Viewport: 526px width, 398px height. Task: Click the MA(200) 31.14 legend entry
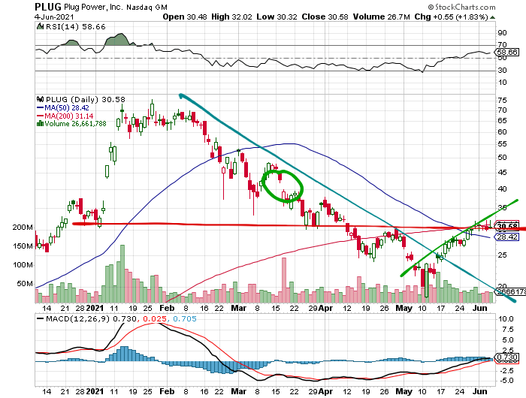point(65,116)
